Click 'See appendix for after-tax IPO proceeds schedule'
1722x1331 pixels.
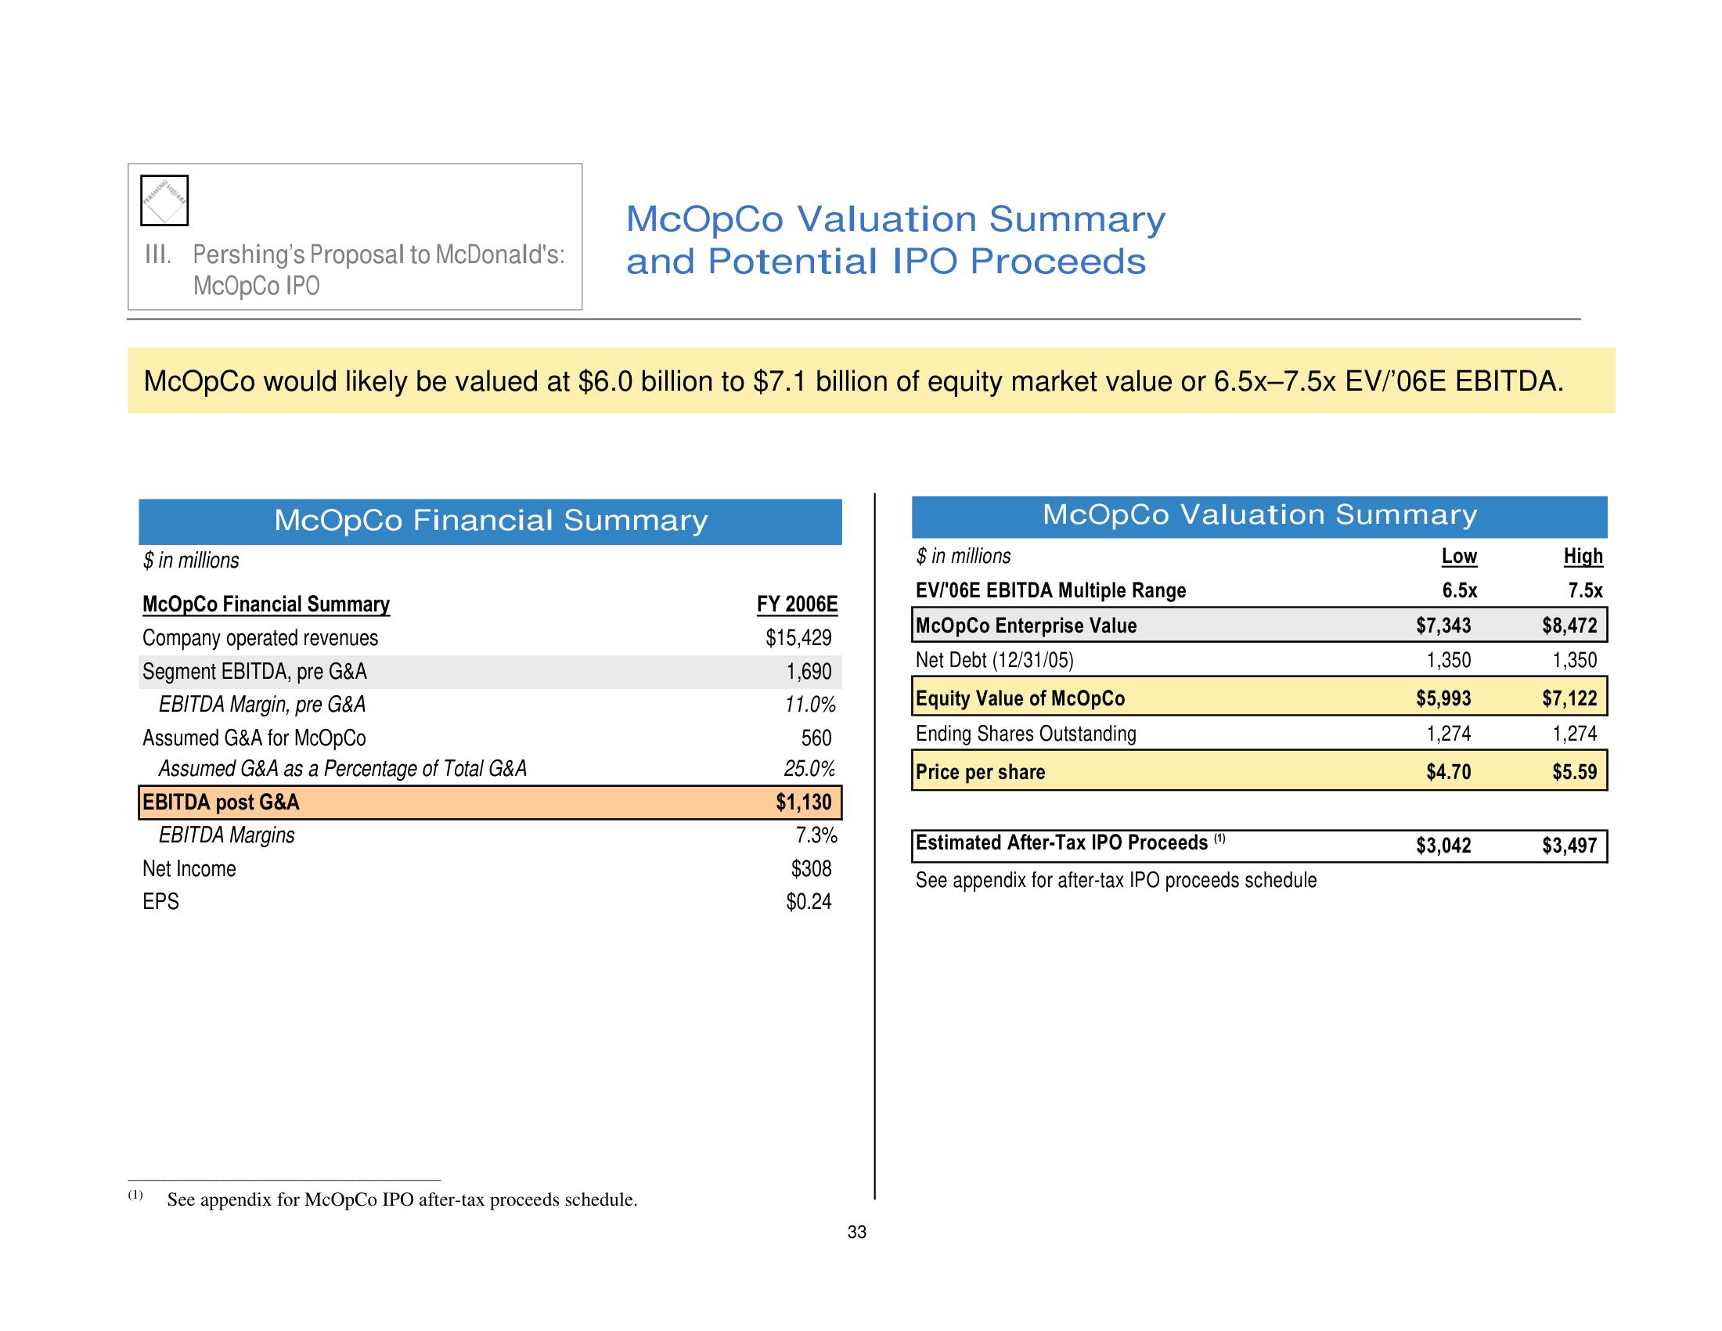(x=1115, y=880)
